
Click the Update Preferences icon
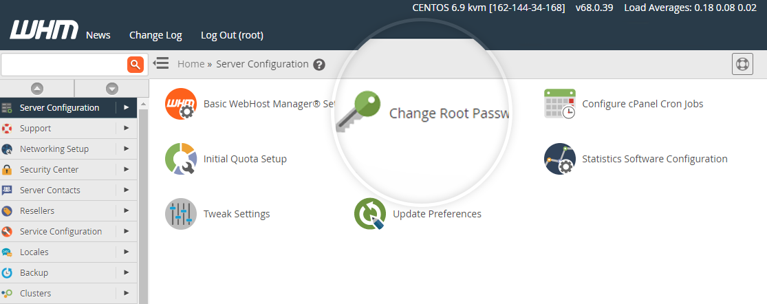369,214
